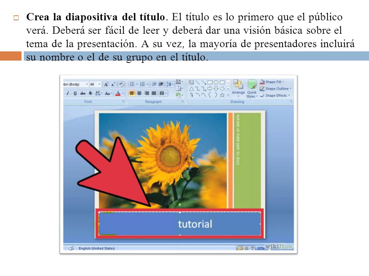Screen dimensions: 369x276
Task: Click the red font color A icon
Action: (118, 94)
